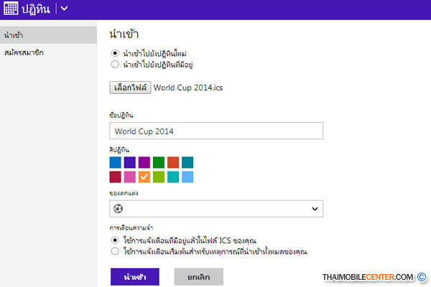Pick the red-orange color swatch
Screen dimensions: 431x287
173,162
